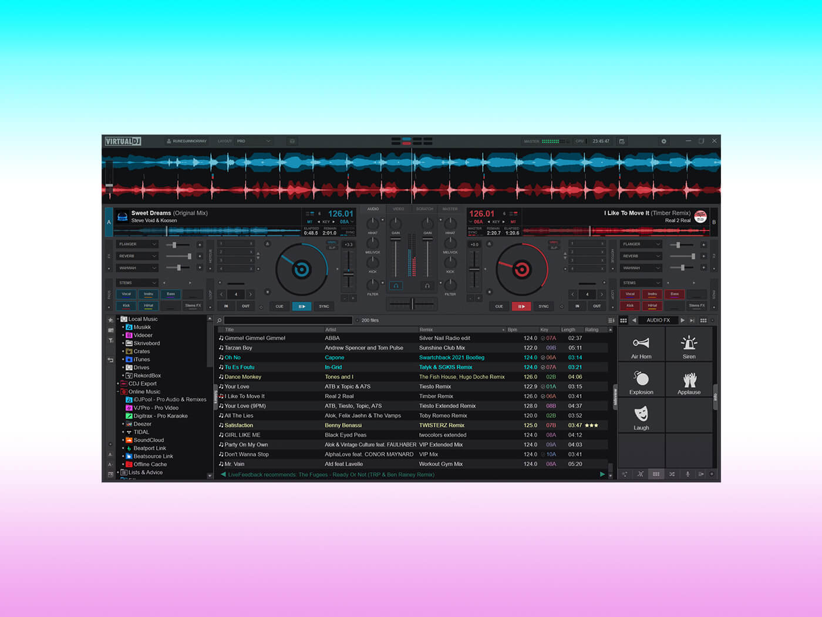Switch to the AUDIO mixer tab
This screenshot has height=617, width=822.
pyautogui.click(x=373, y=209)
